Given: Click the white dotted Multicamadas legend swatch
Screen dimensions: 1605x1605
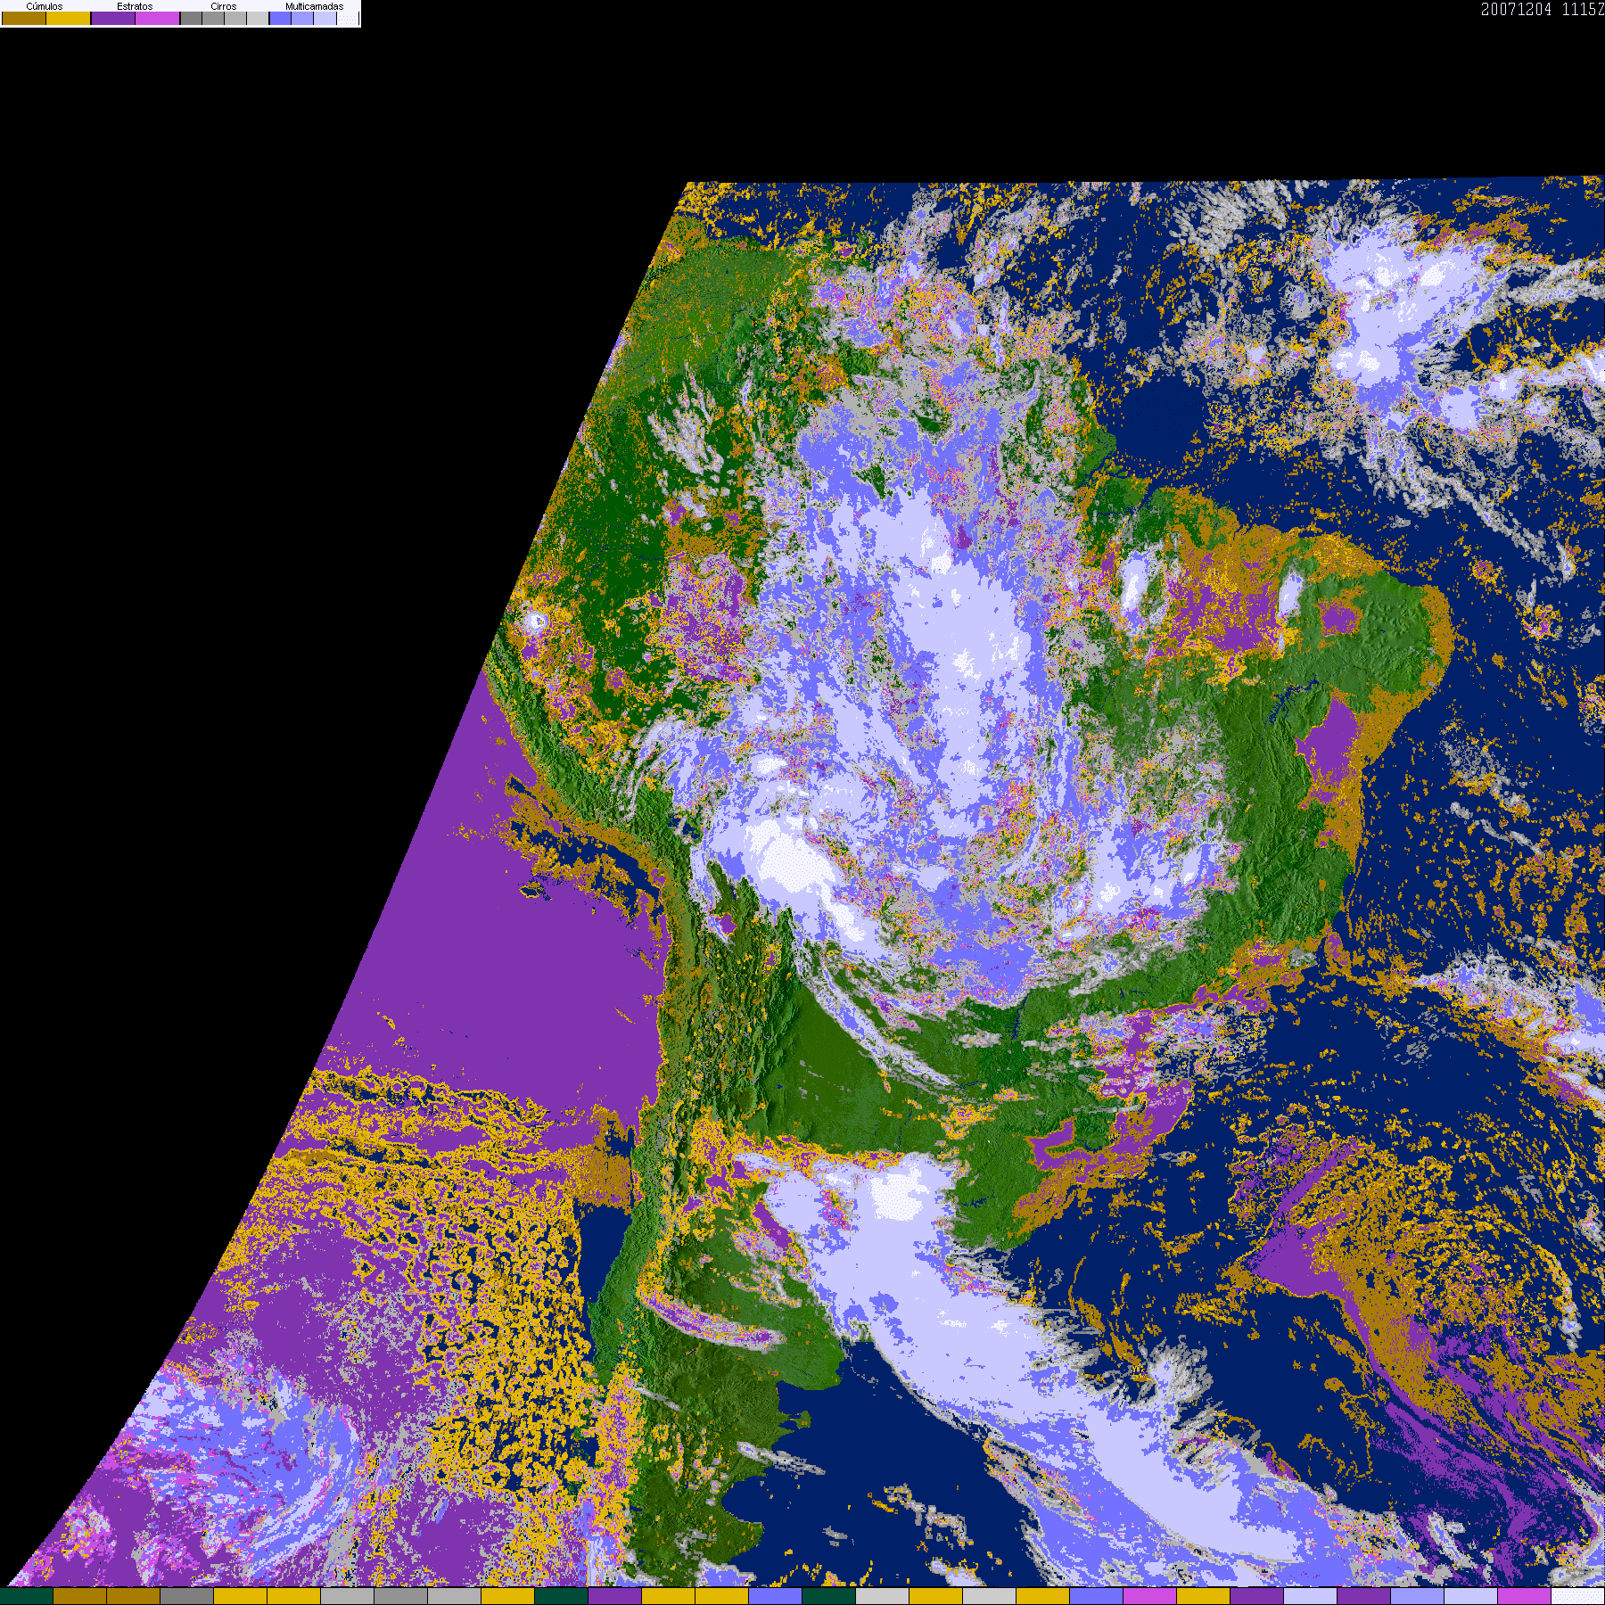Looking at the screenshot, I should (348, 19).
